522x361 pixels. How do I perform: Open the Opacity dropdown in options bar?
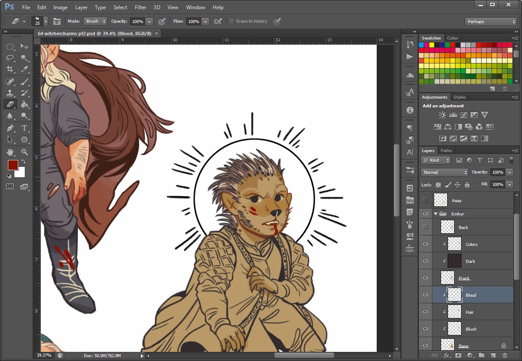150,21
